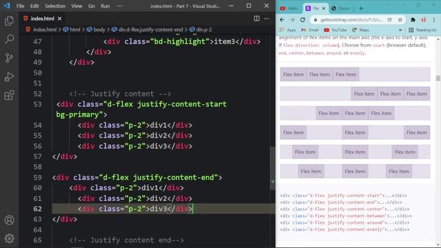
Task: Open the Source Control view
Action: pyautogui.click(x=9, y=58)
